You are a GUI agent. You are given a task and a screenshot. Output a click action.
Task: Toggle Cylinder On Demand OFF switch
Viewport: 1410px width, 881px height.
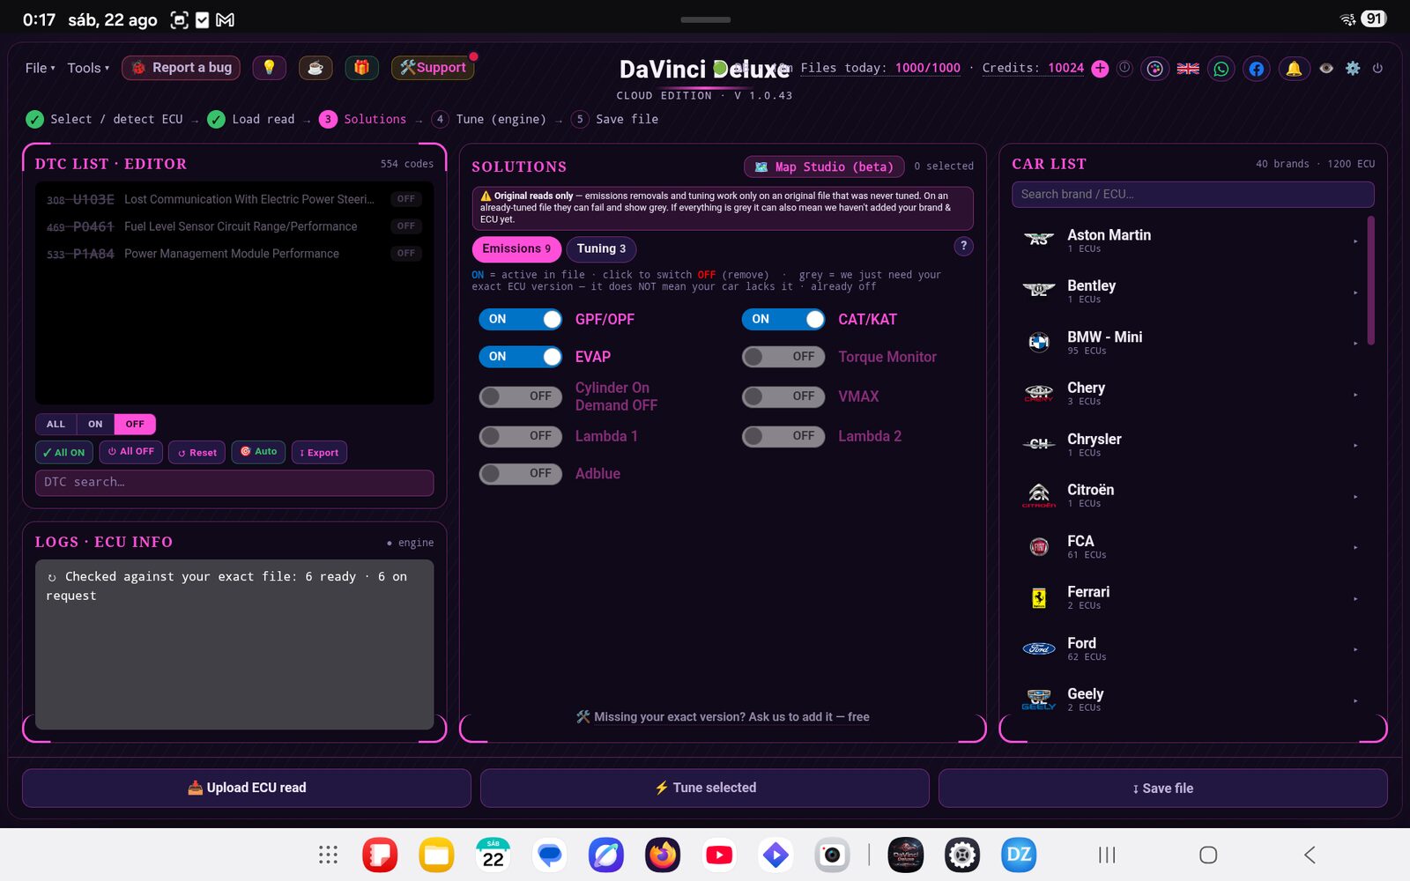pos(521,396)
